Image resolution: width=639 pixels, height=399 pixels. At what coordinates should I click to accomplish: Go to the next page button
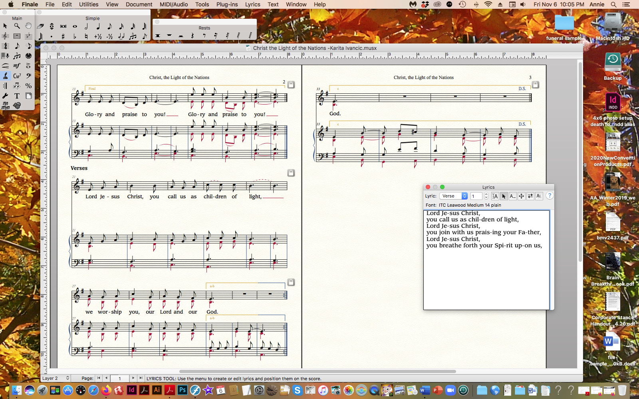[133, 378]
